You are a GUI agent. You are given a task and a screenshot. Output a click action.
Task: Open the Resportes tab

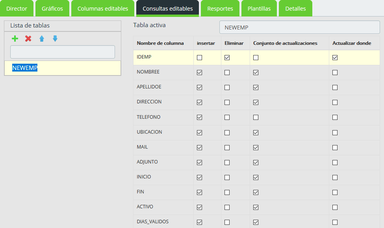pyautogui.click(x=220, y=8)
